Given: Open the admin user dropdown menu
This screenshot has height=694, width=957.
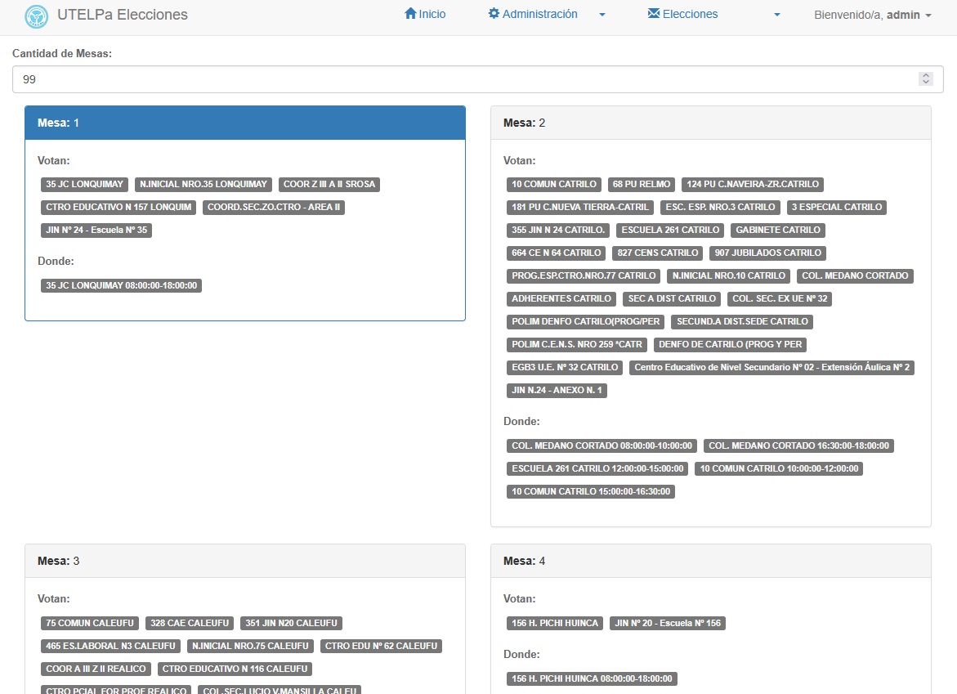Looking at the screenshot, I should 873,15.
